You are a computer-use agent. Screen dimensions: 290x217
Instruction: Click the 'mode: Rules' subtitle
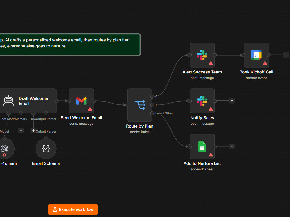coord(140,132)
